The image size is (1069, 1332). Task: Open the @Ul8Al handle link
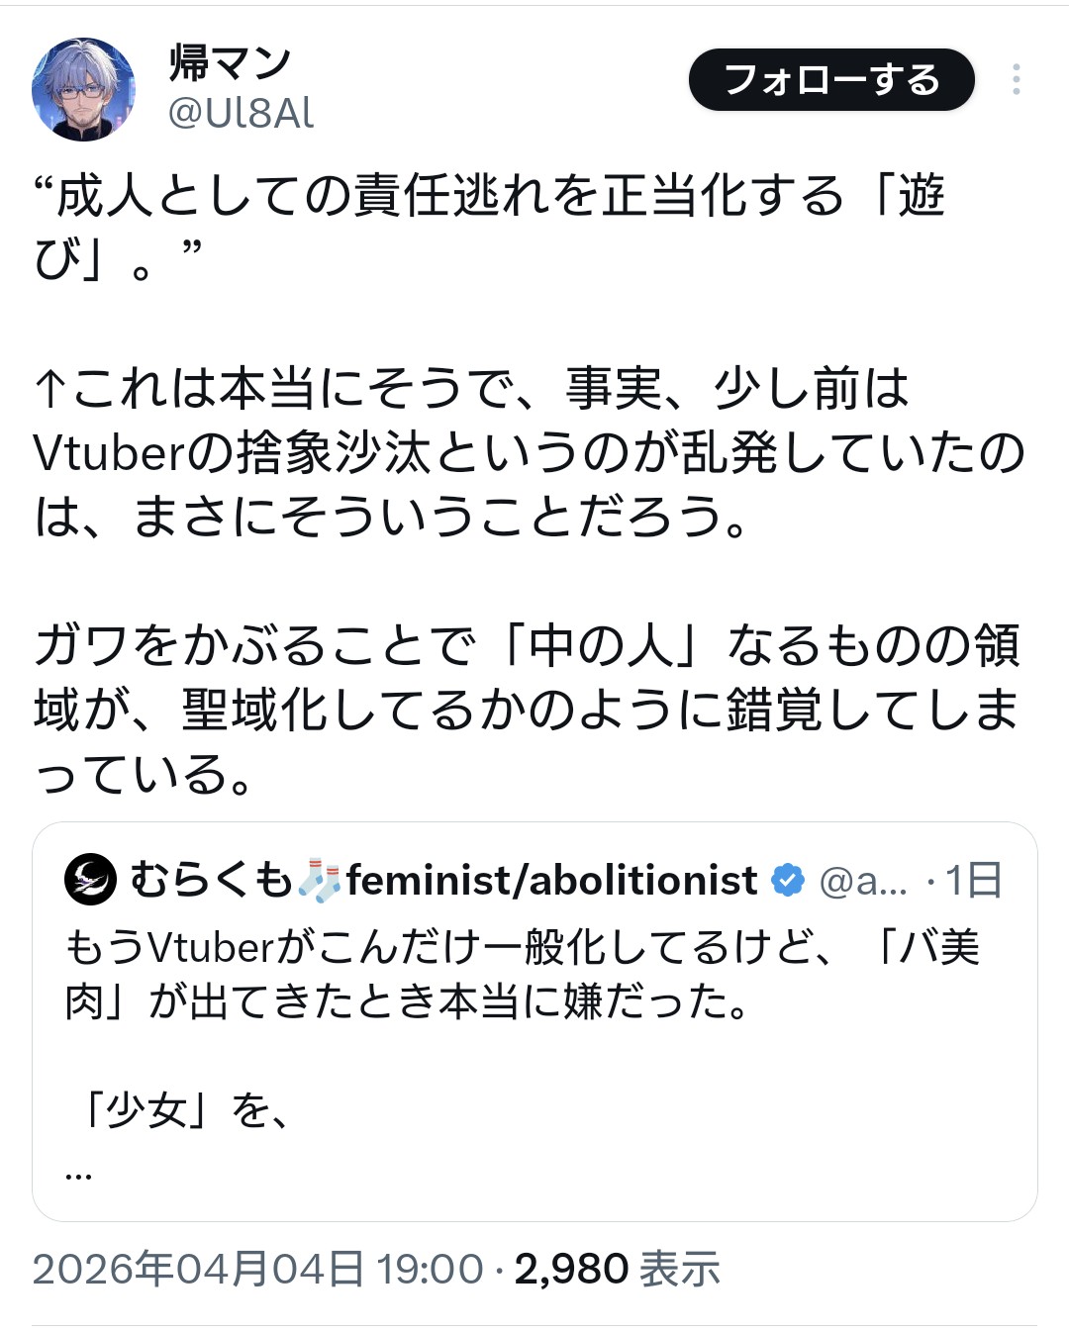(241, 114)
